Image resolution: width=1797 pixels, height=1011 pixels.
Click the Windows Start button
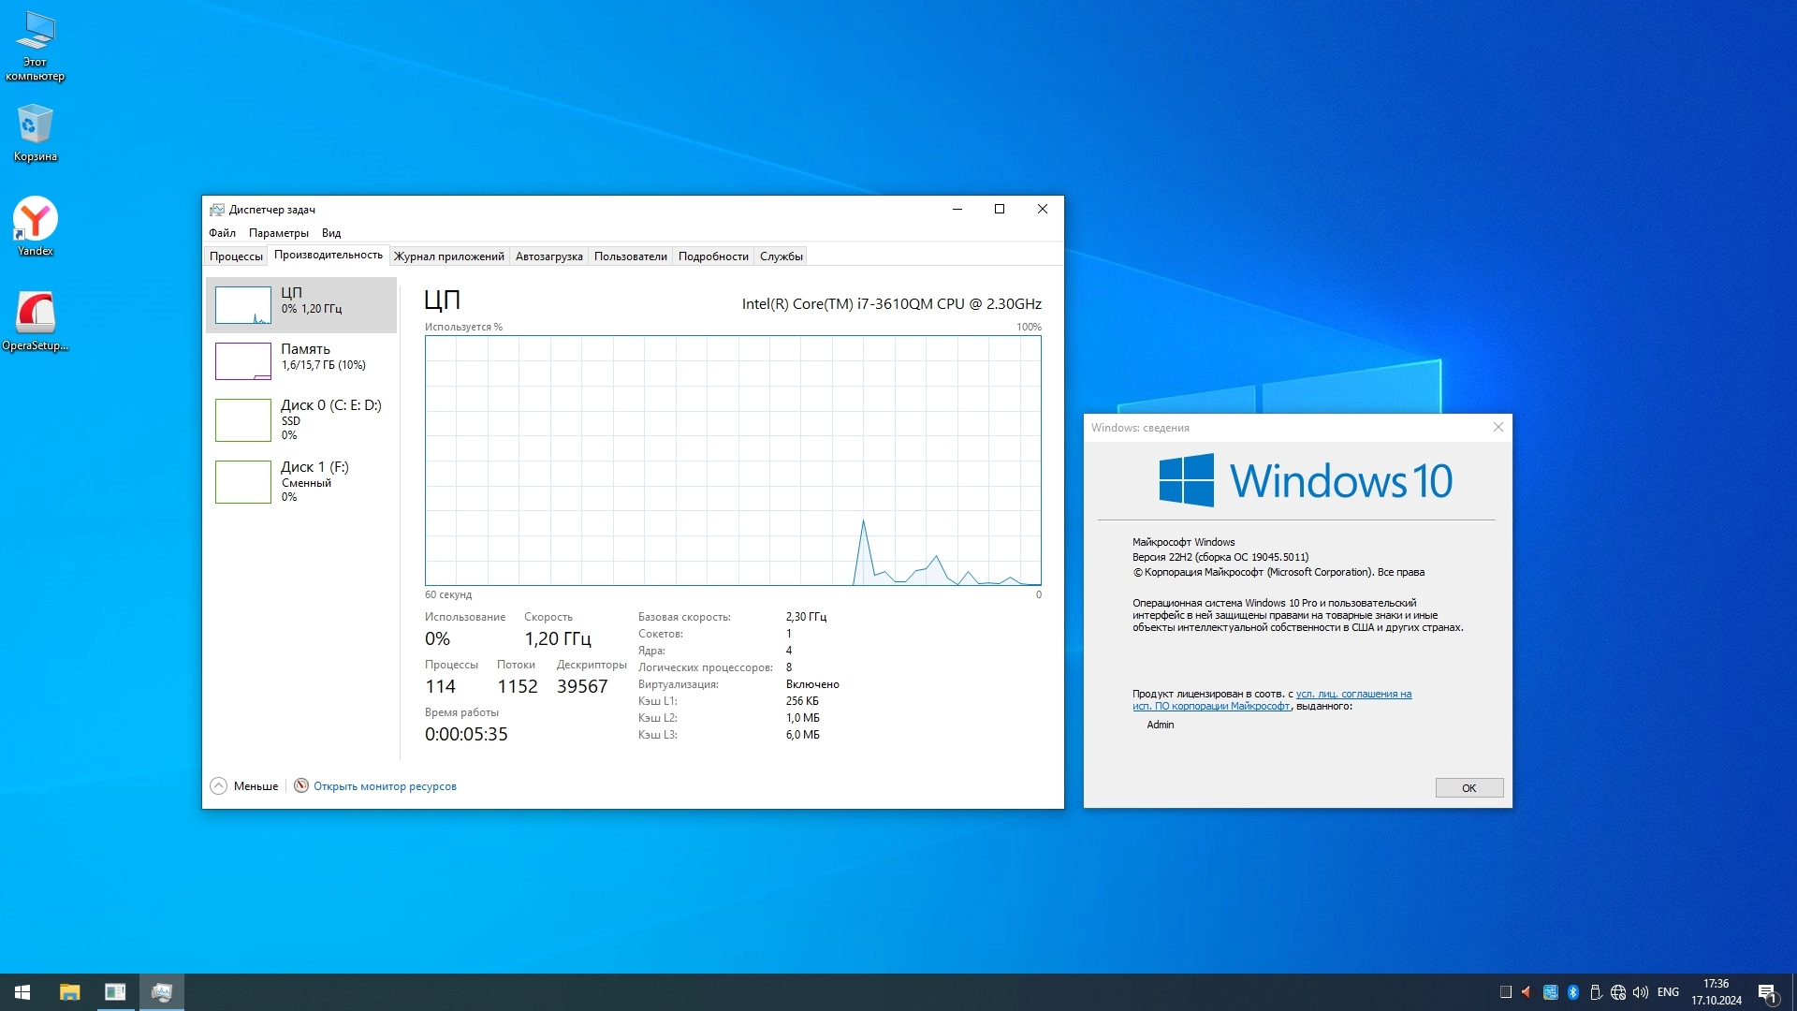coord(22,992)
